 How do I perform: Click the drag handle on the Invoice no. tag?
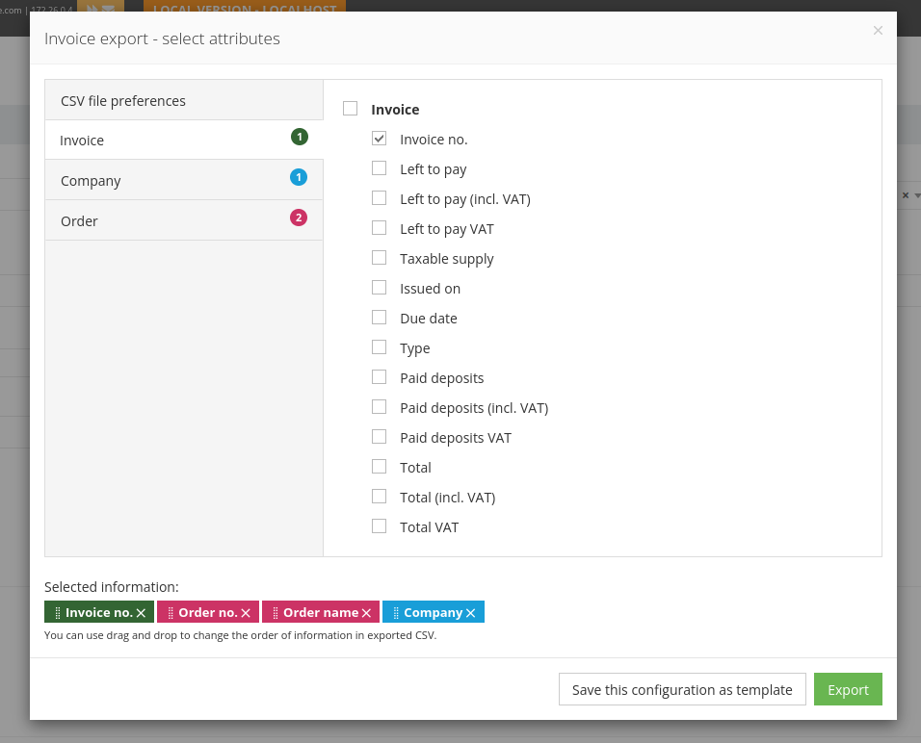click(57, 611)
